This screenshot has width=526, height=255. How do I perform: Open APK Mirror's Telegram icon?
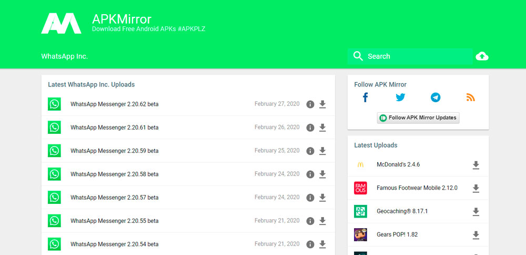[436, 98]
